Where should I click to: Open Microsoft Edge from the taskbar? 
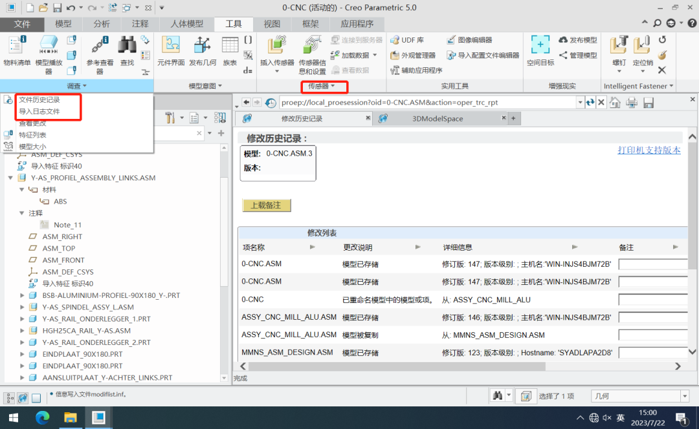point(42,417)
